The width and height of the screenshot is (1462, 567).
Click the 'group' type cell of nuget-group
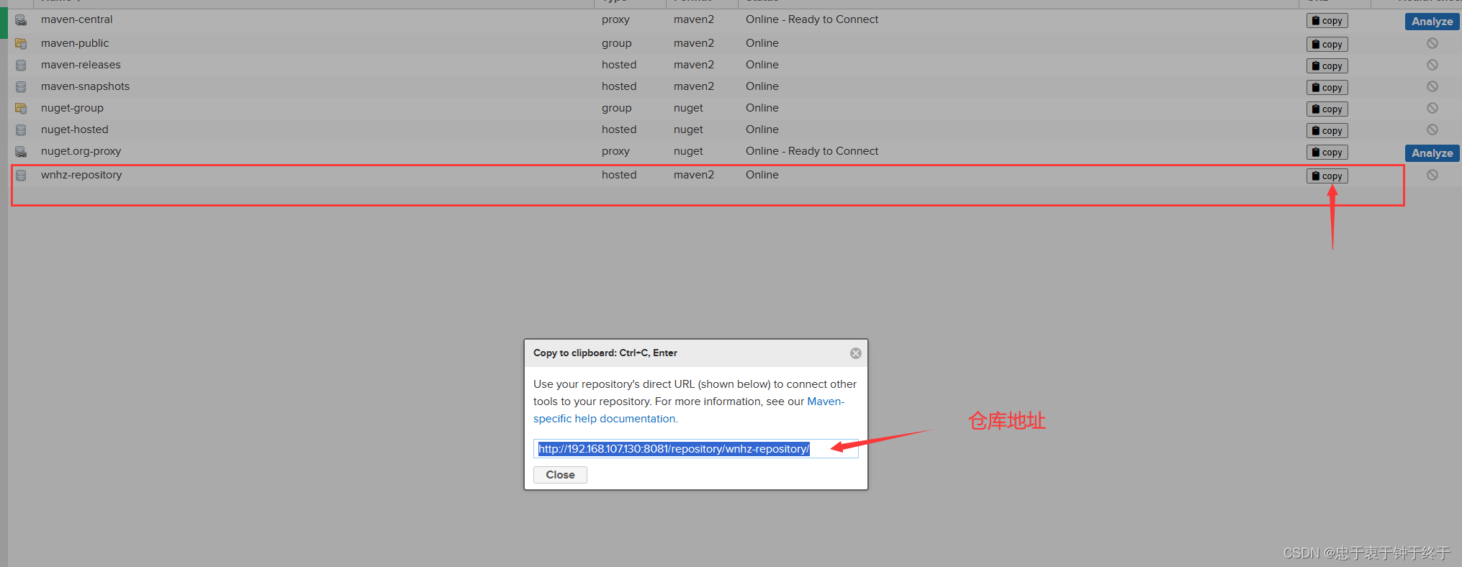pos(616,108)
